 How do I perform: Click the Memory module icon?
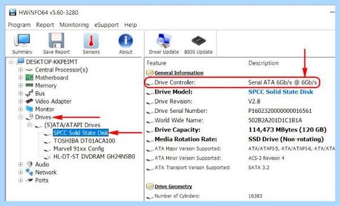point(29,85)
